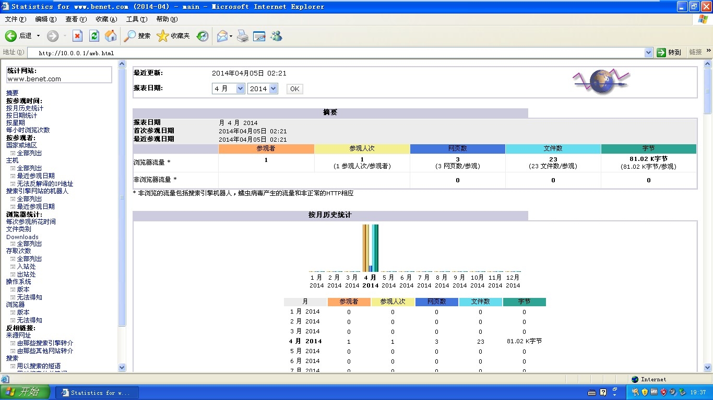Open the month dropdown showing 4 月

[228, 89]
